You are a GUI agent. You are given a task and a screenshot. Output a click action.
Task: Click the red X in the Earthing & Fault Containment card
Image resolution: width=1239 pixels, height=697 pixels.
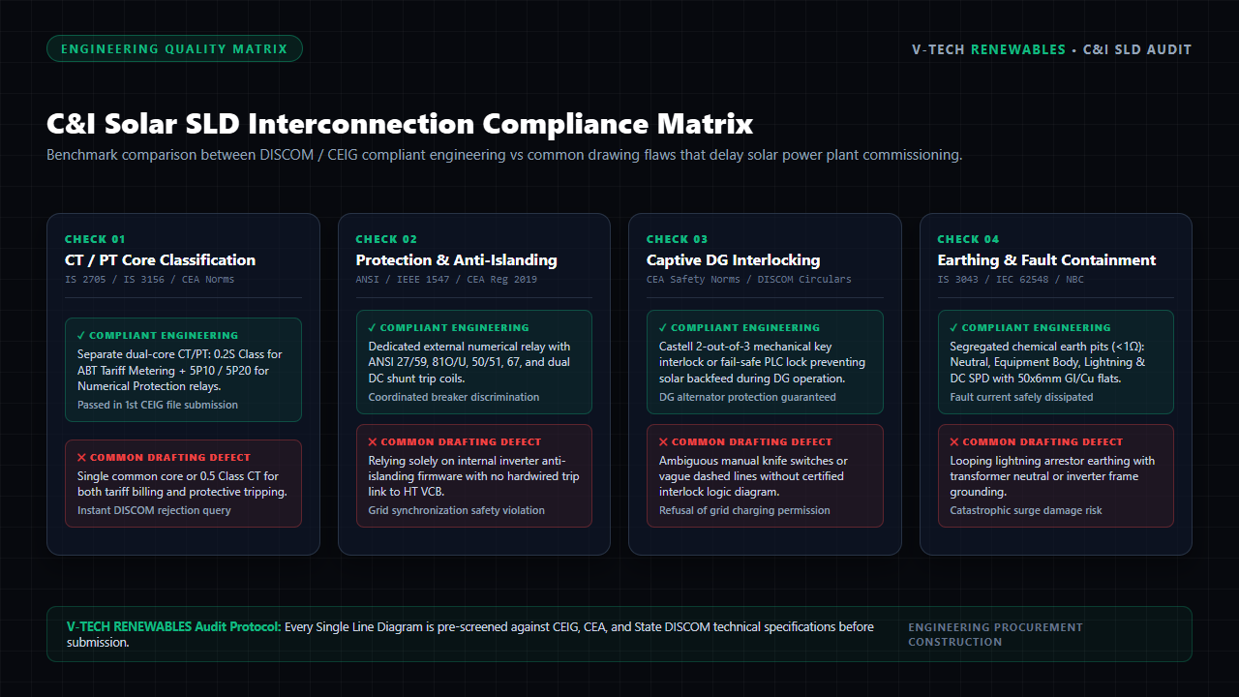pyautogui.click(x=954, y=442)
